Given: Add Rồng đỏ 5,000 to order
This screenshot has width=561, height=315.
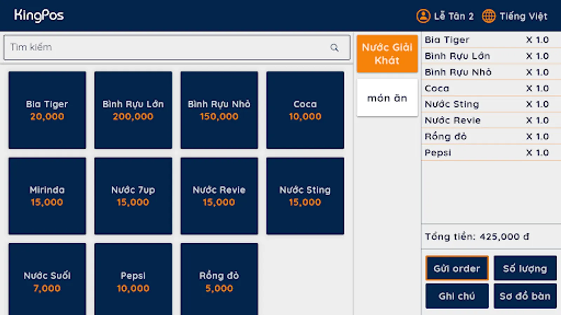Looking at the screenshot, I should click(x=219, y=279).
